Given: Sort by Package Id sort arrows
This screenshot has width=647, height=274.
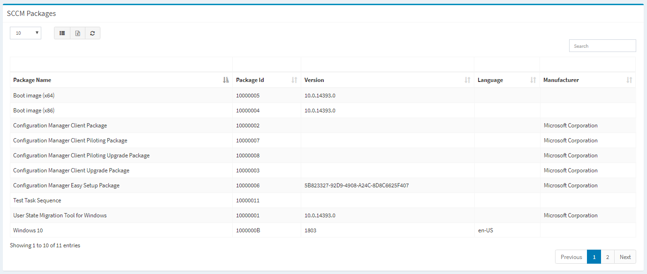Looking at the screenshot, I should pos(294,80).
